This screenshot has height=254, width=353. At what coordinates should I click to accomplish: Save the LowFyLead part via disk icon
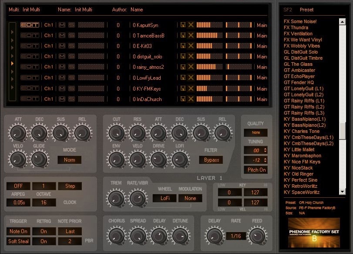pos(183,78)
